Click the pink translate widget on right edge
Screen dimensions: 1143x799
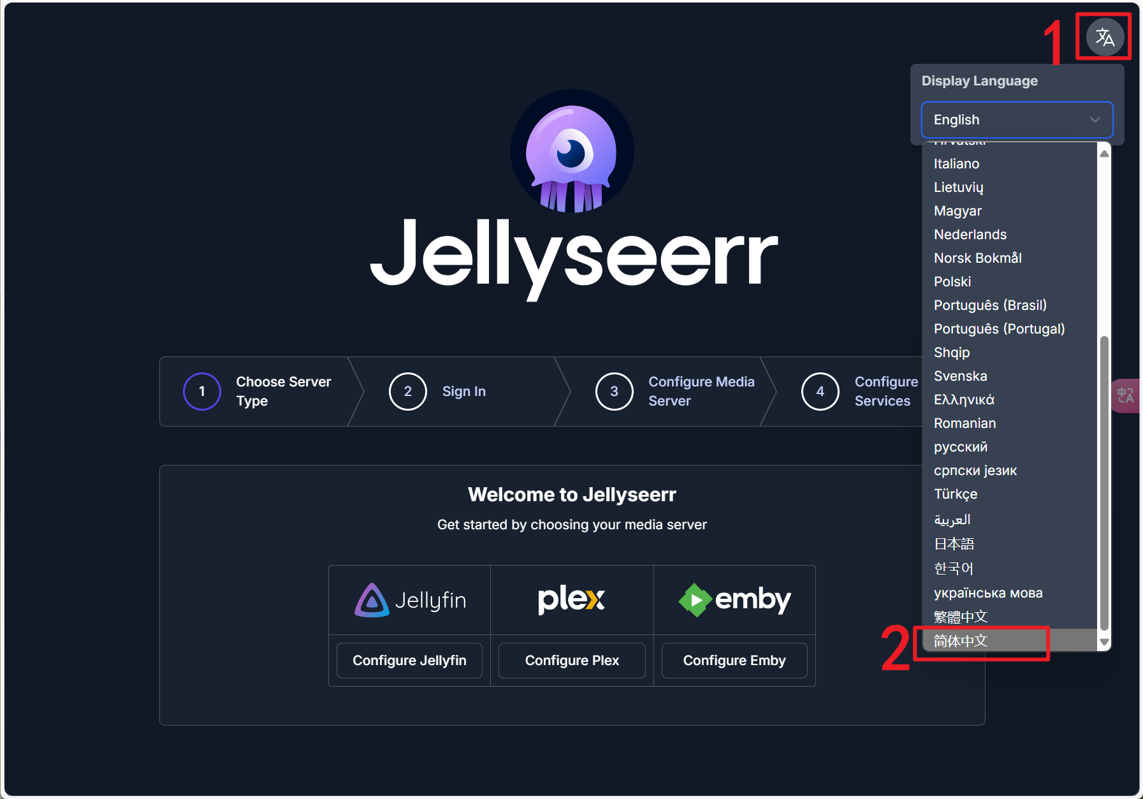pyautogui.click(x=1126, y=396)
